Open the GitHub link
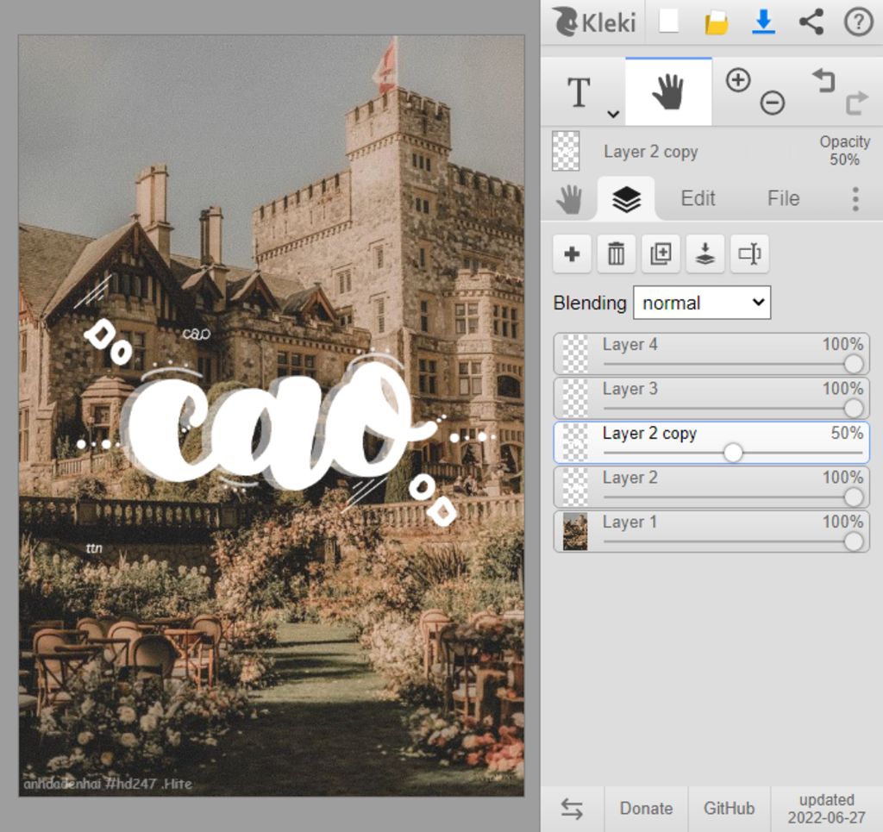This screenshot has height=832, width=883. 729,809
